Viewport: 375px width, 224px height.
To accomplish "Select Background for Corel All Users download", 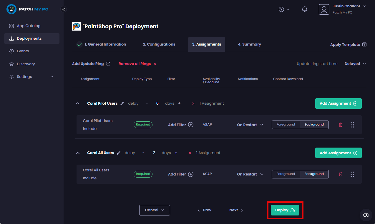I will pos(314,174).
